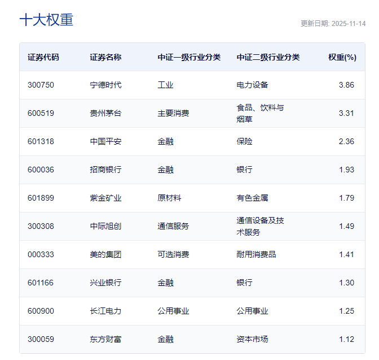Click 金融 in the 兴业银行 row
Image resolution: width=379 pixels, height=360 pixels.
tap(166, 283)
